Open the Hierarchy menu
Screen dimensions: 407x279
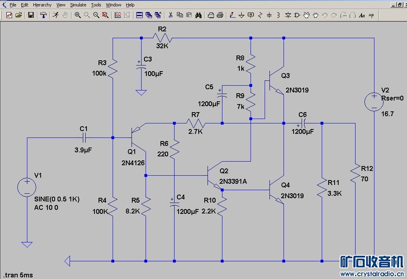(x=42, y=5)
